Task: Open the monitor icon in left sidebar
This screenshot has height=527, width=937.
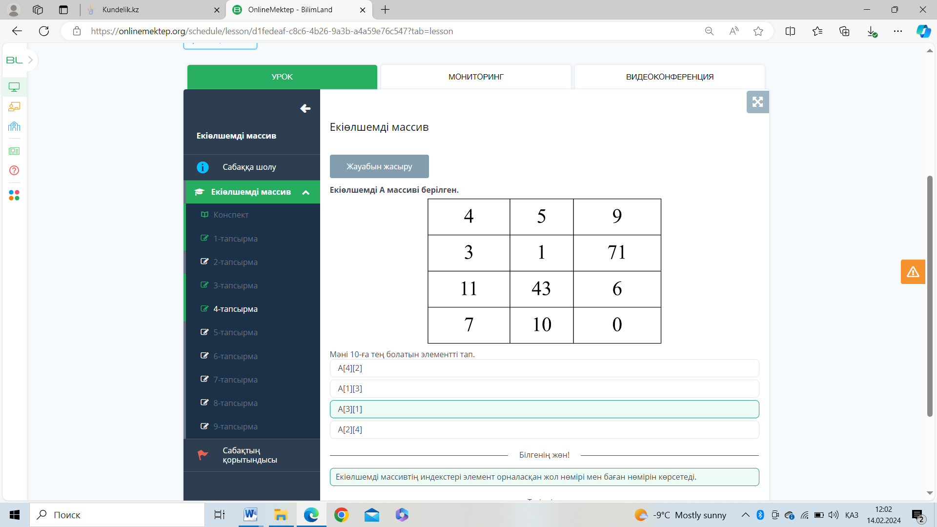Action: [x=14, y=87]
